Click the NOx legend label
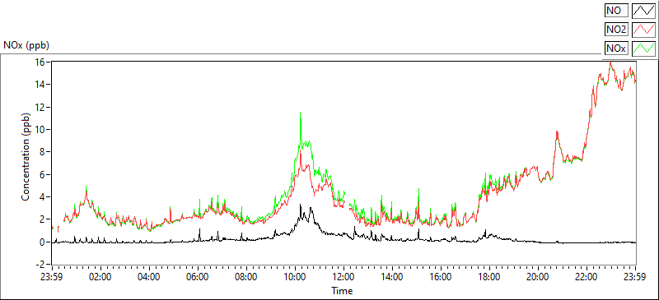659x300 pixels. tap(616, 48)
